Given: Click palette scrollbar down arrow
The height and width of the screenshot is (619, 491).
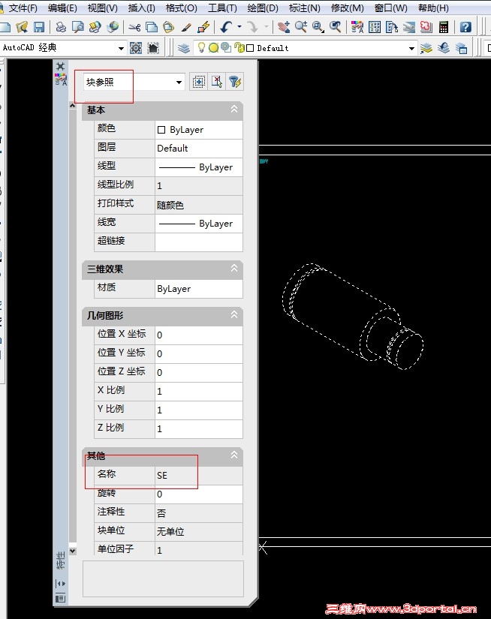Looking at the screenshot, I should pos(73,550).
